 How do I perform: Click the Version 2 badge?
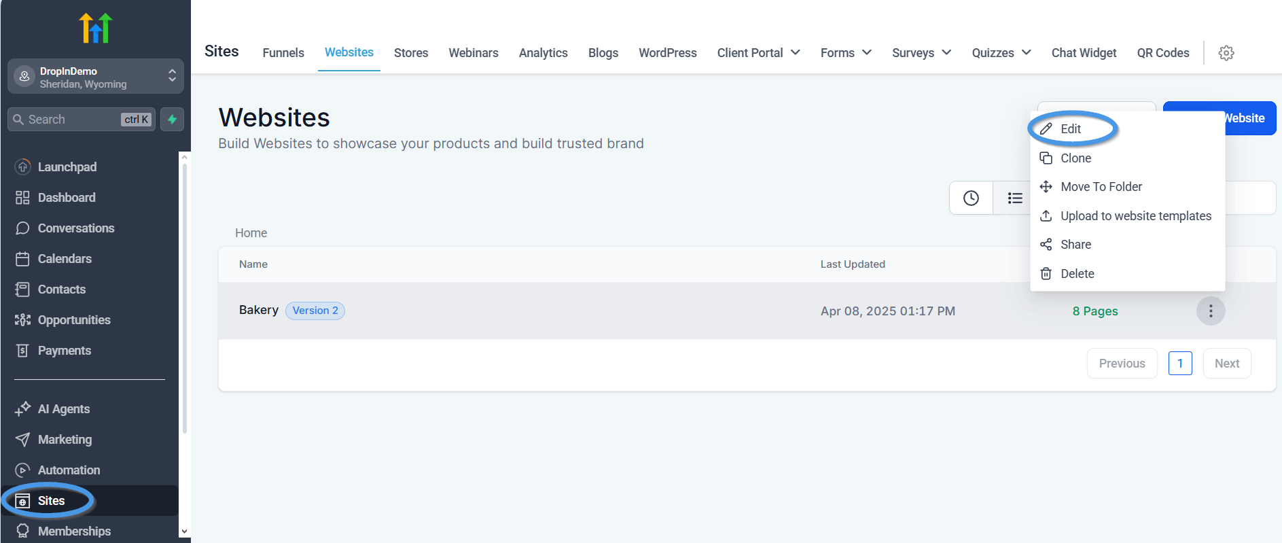tap(315, 311)
